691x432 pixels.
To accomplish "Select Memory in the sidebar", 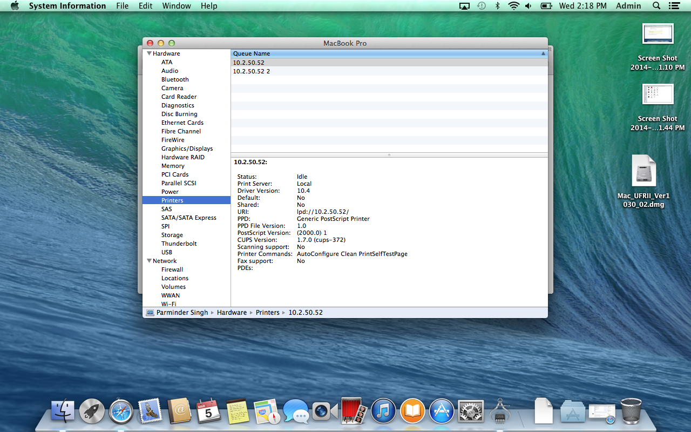I will 173,166.
